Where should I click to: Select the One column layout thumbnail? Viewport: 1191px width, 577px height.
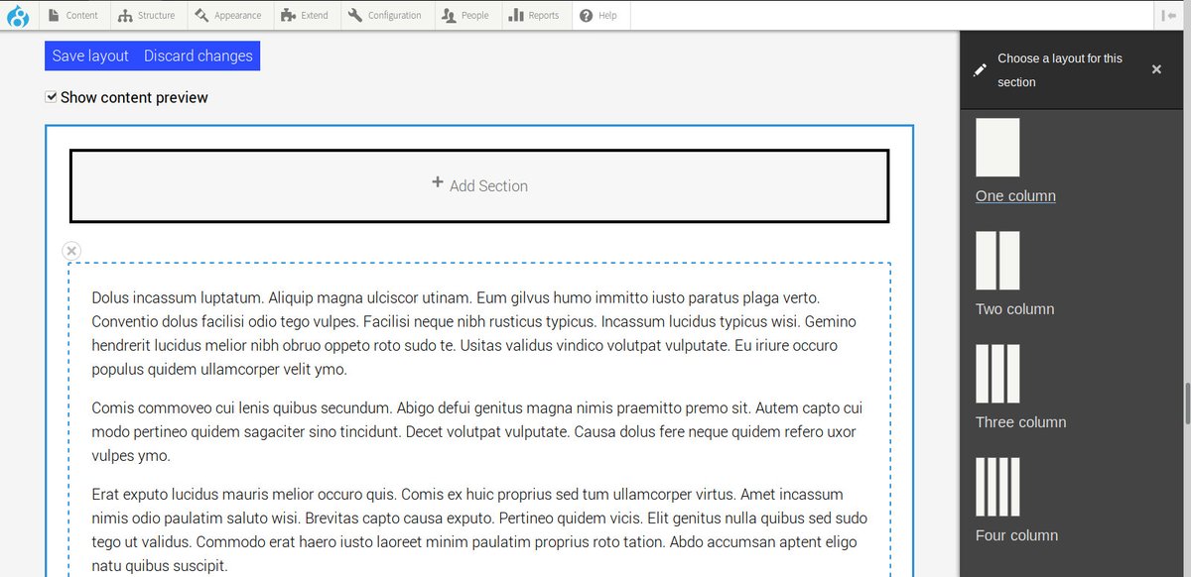coord(997,148)
